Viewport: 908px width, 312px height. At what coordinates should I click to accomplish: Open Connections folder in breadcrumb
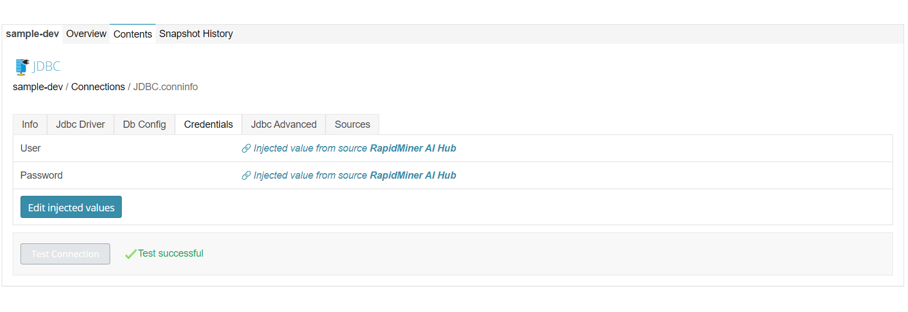[x=98, y=87]
